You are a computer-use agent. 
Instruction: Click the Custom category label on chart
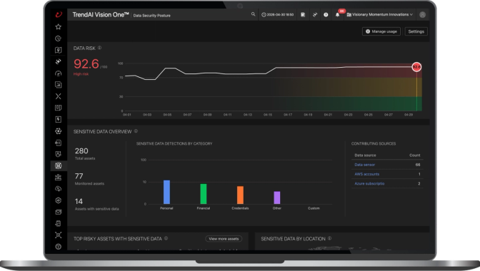coord(314,208)
